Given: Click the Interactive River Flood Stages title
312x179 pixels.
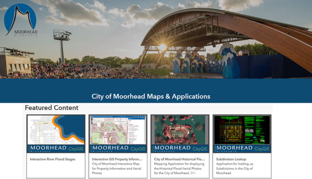Looking at the screenshot, I should (52, 159).
